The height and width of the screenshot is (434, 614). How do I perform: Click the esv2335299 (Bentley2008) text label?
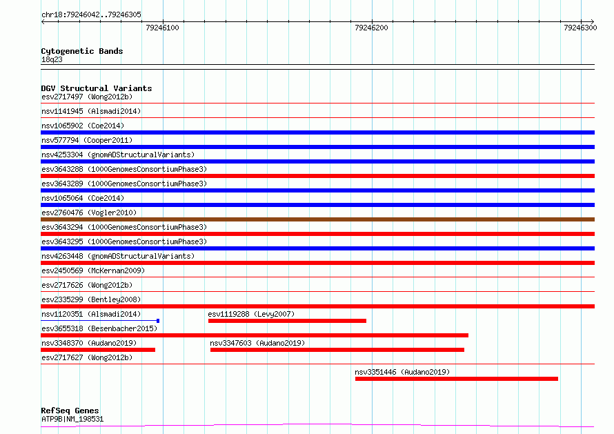(x=91, y=299)
